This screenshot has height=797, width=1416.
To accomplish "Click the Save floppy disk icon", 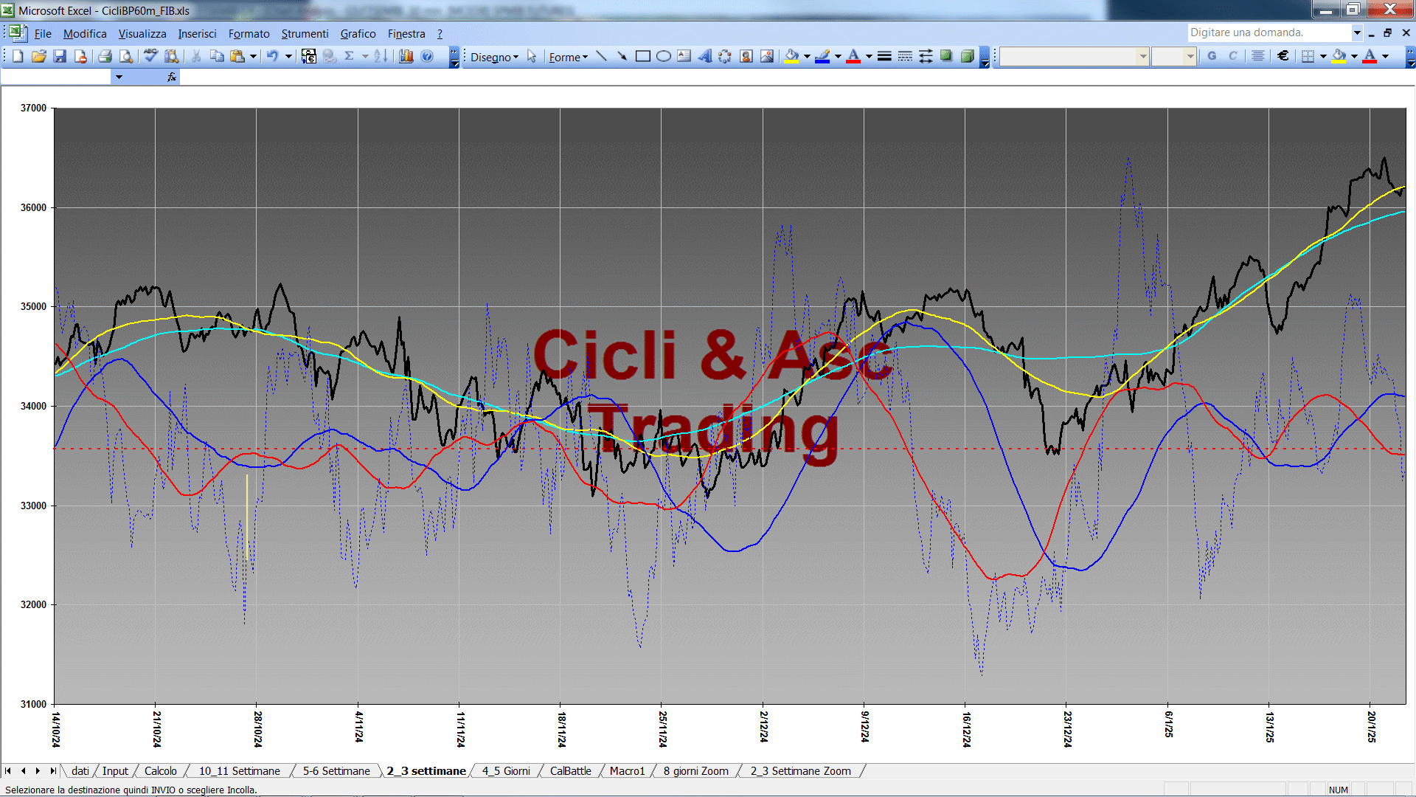I will (60, 56).
